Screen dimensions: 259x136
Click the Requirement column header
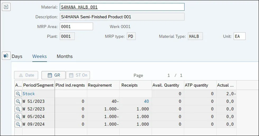(x=103, y=85)
